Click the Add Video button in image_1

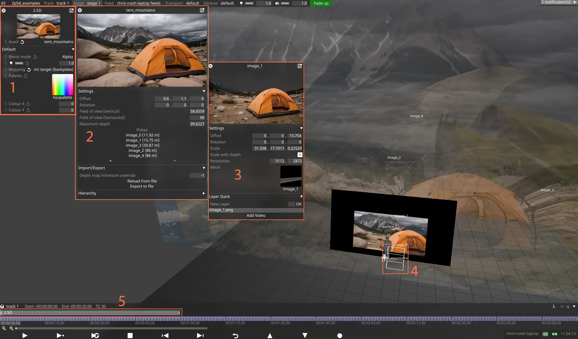click(256, 215)
